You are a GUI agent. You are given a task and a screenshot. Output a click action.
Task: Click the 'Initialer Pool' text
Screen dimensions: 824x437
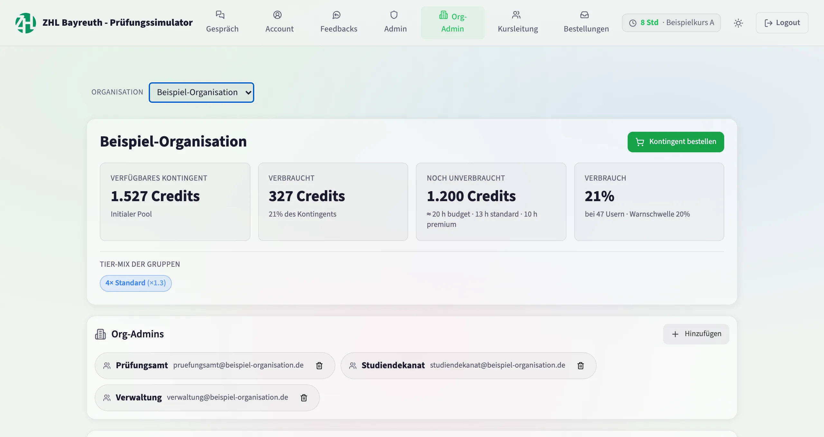[x=131, y=214]
